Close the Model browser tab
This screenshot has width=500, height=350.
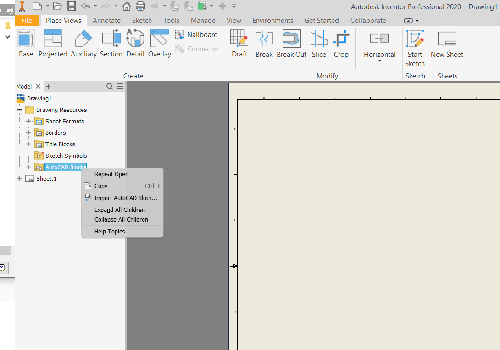[38, 86]
